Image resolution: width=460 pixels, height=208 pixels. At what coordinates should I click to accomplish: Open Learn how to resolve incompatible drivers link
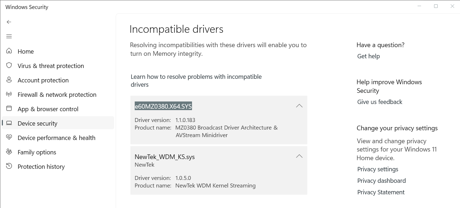pos(196,81)
